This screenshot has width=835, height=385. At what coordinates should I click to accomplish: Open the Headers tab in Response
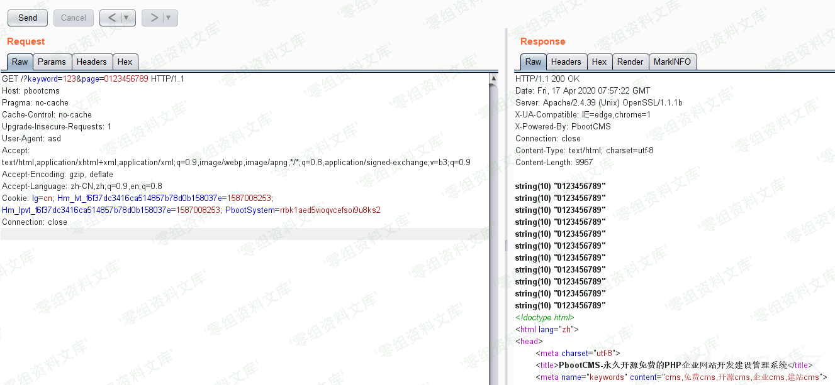click(x=566, y=62)
